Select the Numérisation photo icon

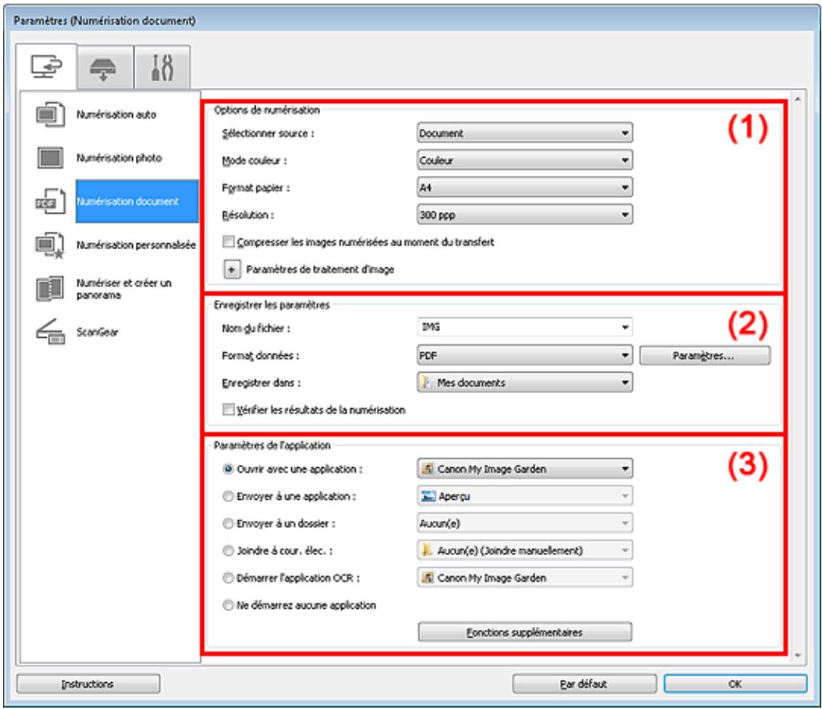coord(49,157)
